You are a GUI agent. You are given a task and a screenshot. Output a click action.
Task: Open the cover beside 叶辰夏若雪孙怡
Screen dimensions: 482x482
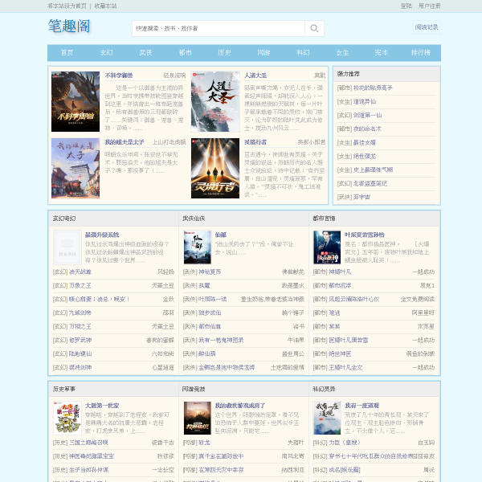[327, 247]
